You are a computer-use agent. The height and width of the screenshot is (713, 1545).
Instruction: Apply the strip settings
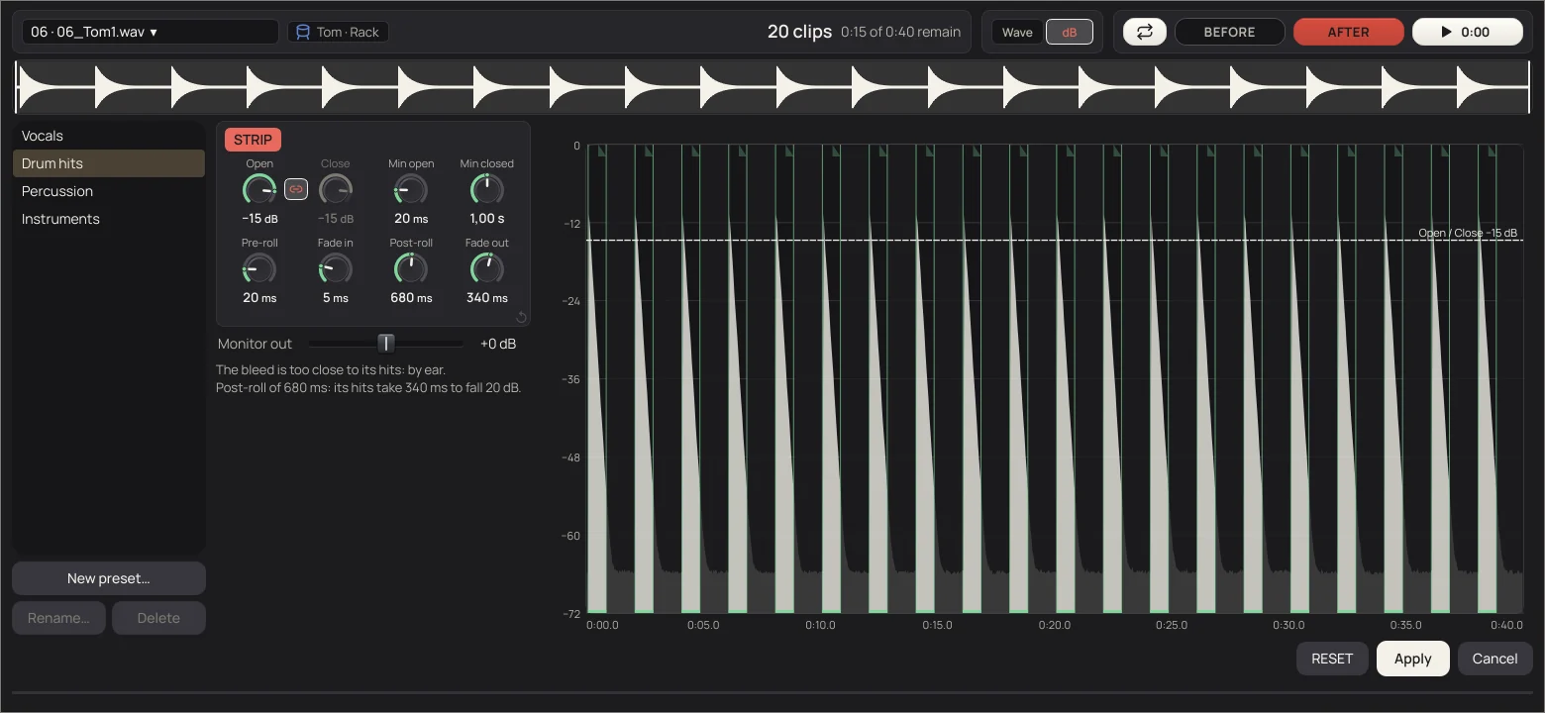1412,659
